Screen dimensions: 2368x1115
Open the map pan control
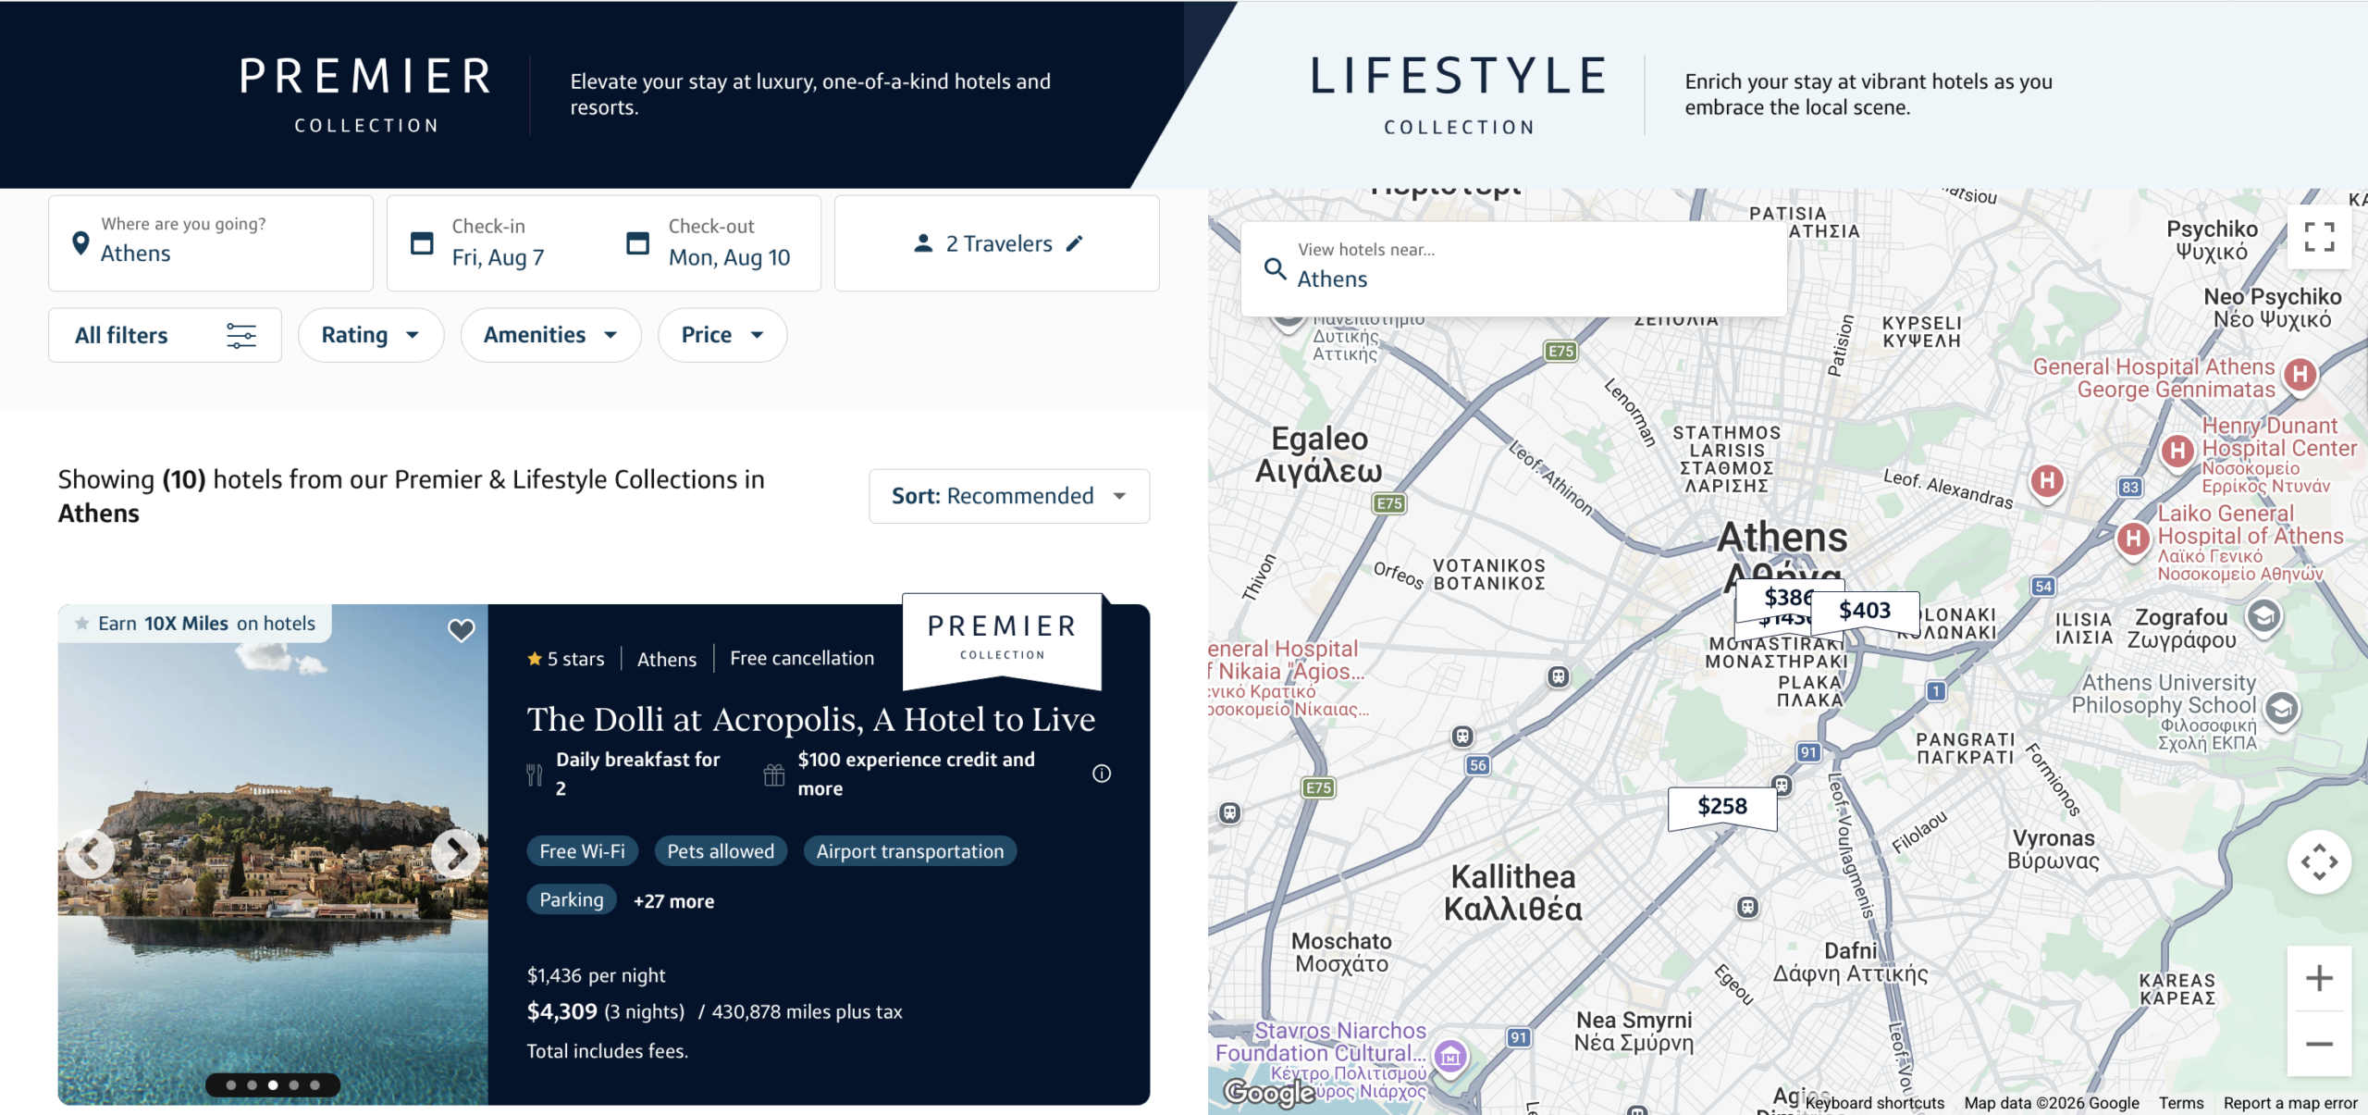tap(2319, 862)
